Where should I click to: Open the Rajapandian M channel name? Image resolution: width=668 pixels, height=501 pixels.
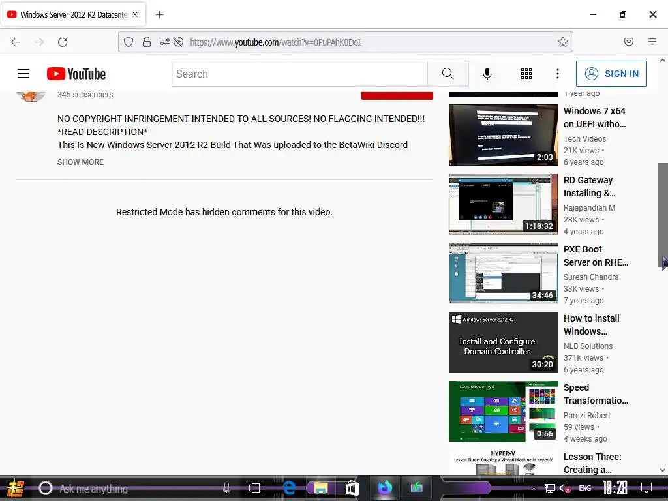click(589, 208)
